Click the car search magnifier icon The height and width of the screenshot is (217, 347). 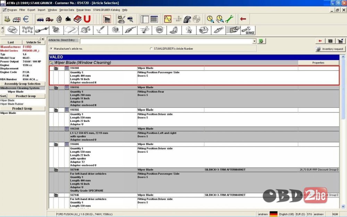[x=130, y=19]
